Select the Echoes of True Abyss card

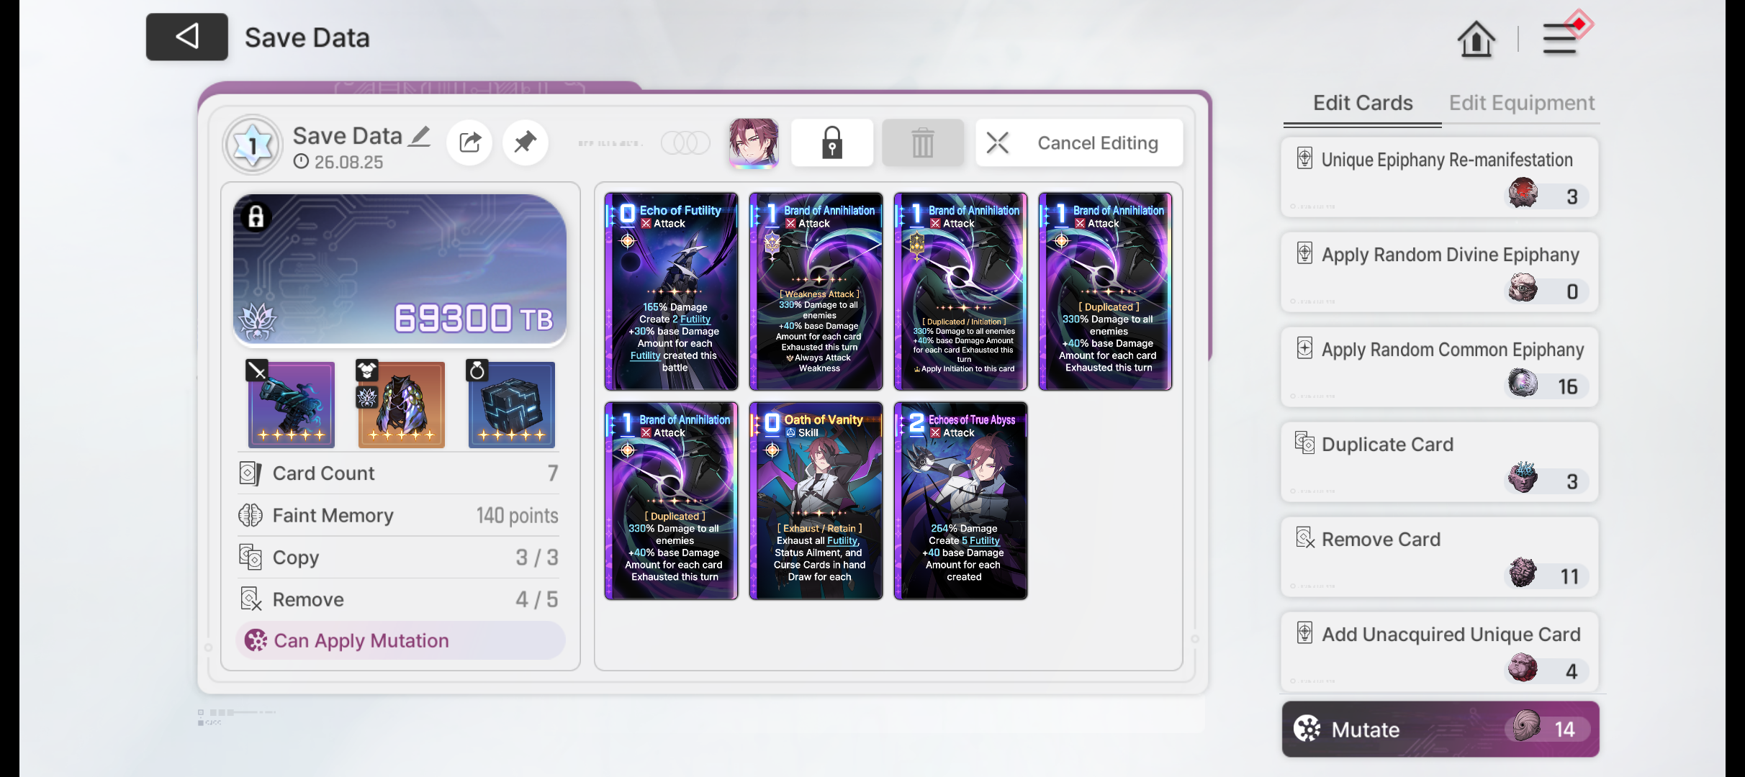click(x=961, y=501)
